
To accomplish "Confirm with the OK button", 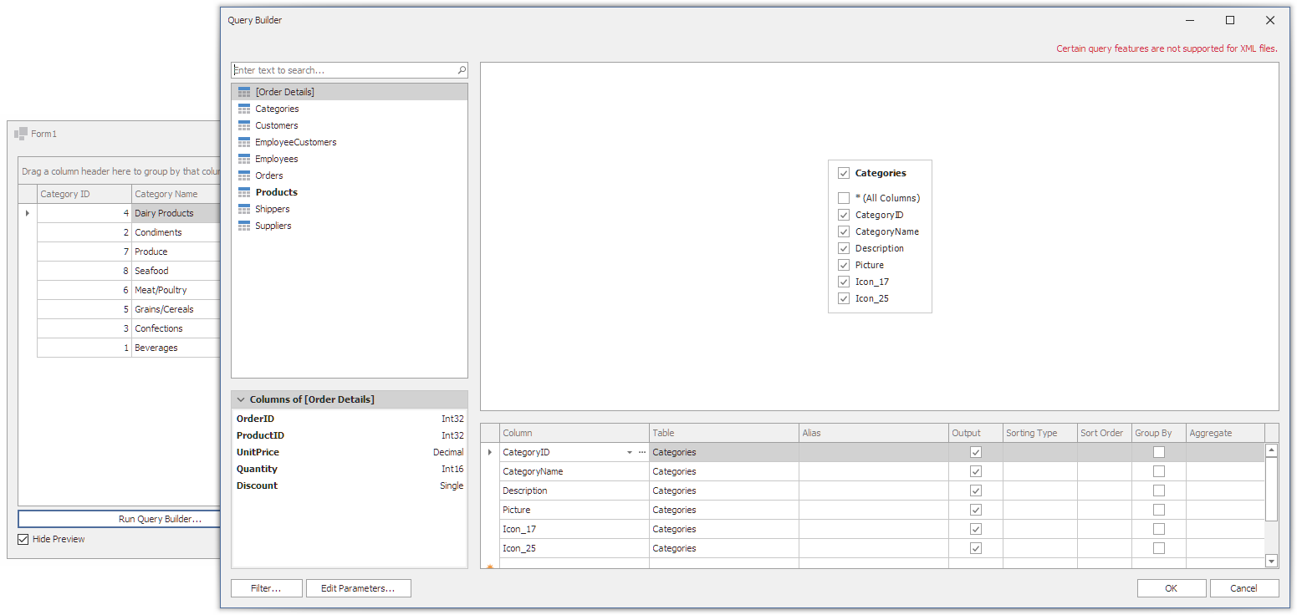I will [x=1172, y=588].
